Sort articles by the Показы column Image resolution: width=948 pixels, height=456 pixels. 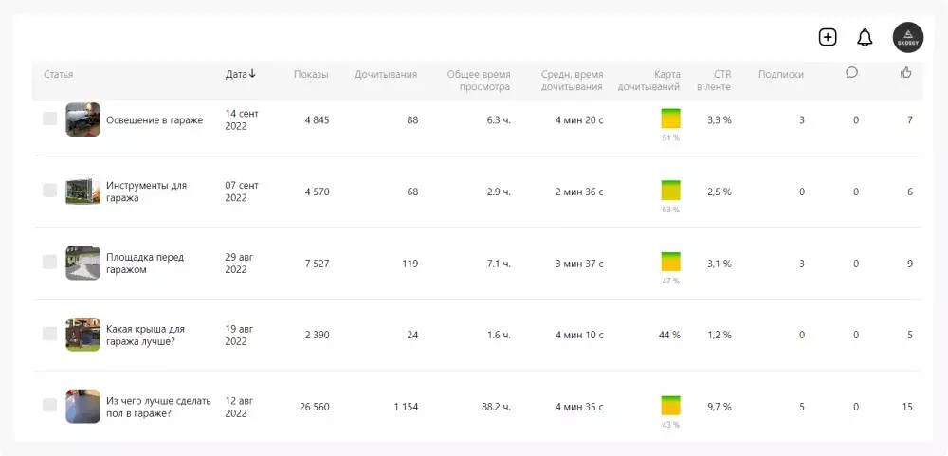[311, 74]
